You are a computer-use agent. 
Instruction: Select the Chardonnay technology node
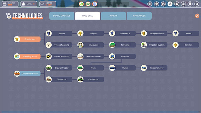(x=27, y=39)
